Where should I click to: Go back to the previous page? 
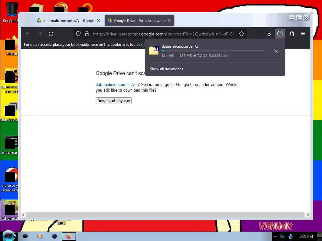coord(28,34)
